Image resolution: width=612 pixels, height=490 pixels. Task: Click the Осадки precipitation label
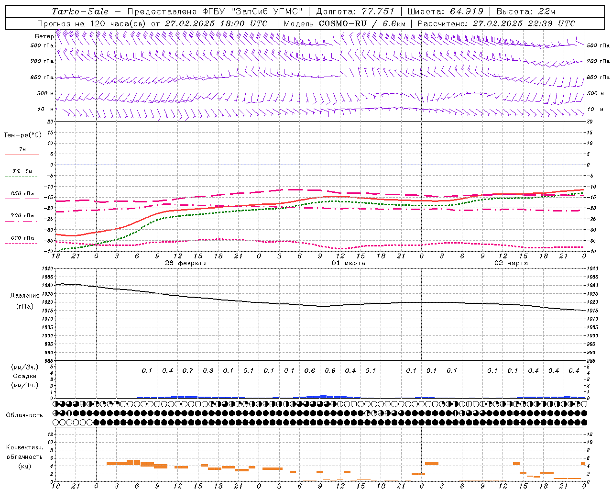(25, 376)
